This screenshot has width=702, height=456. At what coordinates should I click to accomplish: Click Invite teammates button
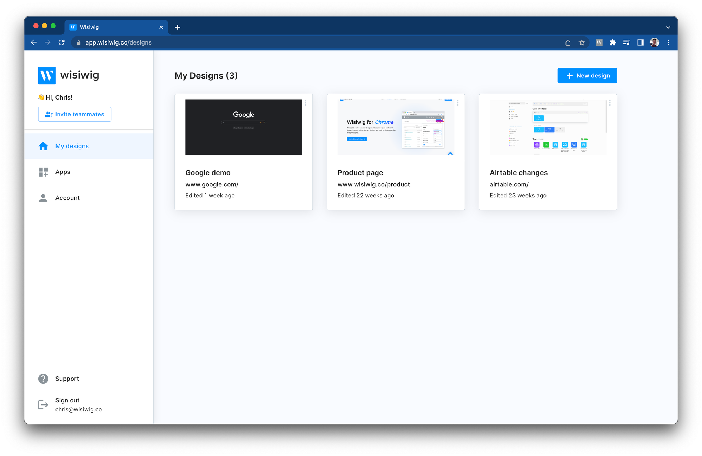(74, 114)
